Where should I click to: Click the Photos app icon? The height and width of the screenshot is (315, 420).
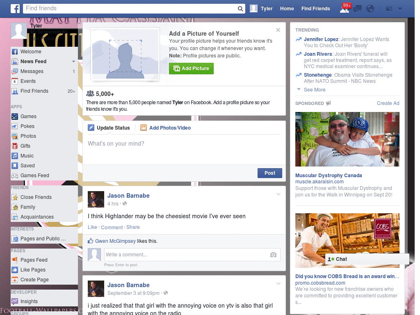(x=15, y=136)
